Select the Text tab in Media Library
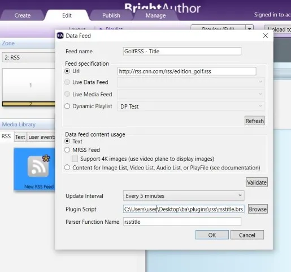 tap(20, 137)
